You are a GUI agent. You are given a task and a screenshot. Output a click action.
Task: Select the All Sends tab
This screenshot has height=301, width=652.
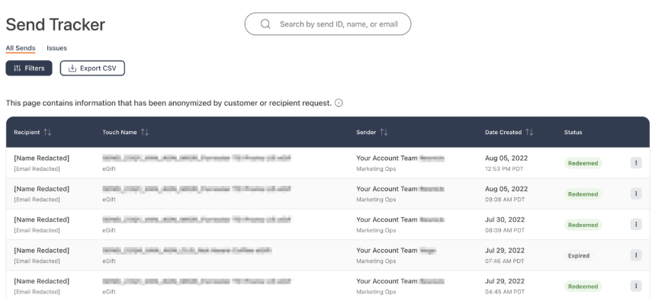21,48
